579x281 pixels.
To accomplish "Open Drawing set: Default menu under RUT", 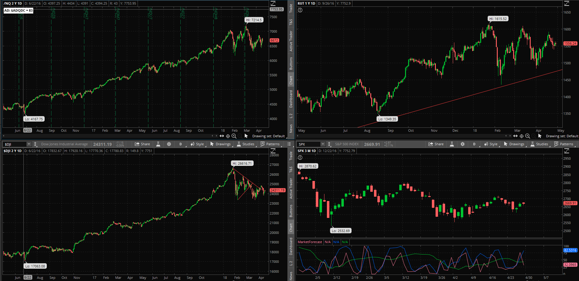I will 562,136.
